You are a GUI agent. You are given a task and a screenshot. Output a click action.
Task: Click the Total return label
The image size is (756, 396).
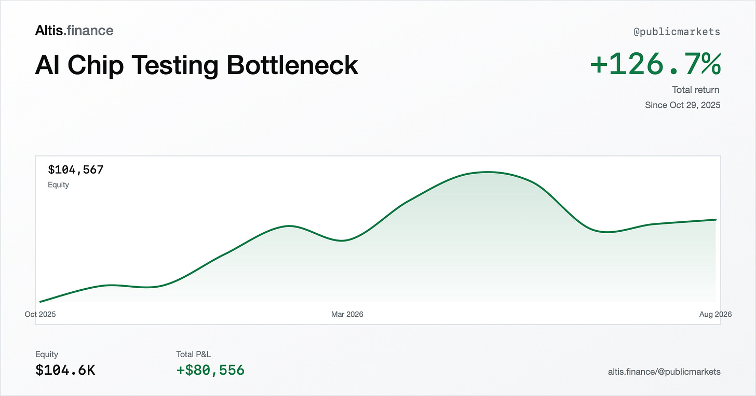pos(696,90)
